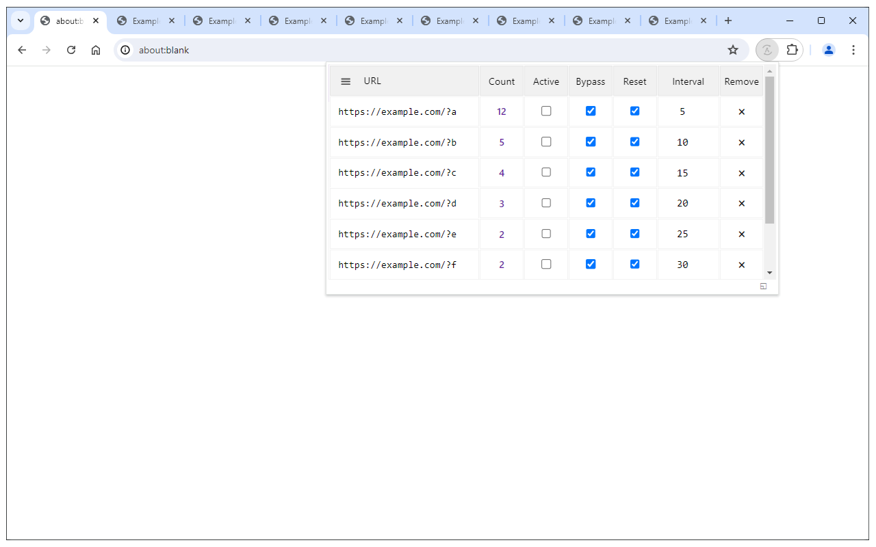Disable Bypass for https://example.com/?c
876x547 pixels.
(x=590, y=172)
